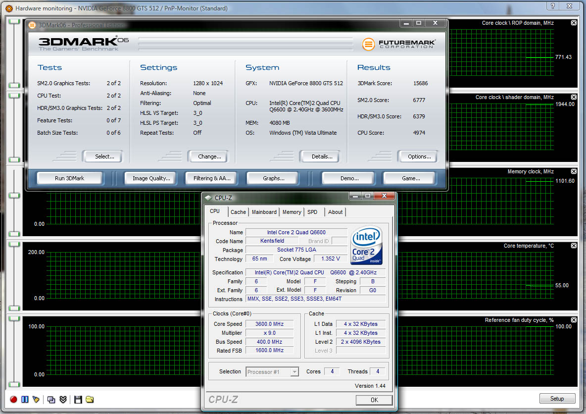Click the upper range handle of Memory clock graph
This screenshot has width=586, height=414.
click(14, 196)
